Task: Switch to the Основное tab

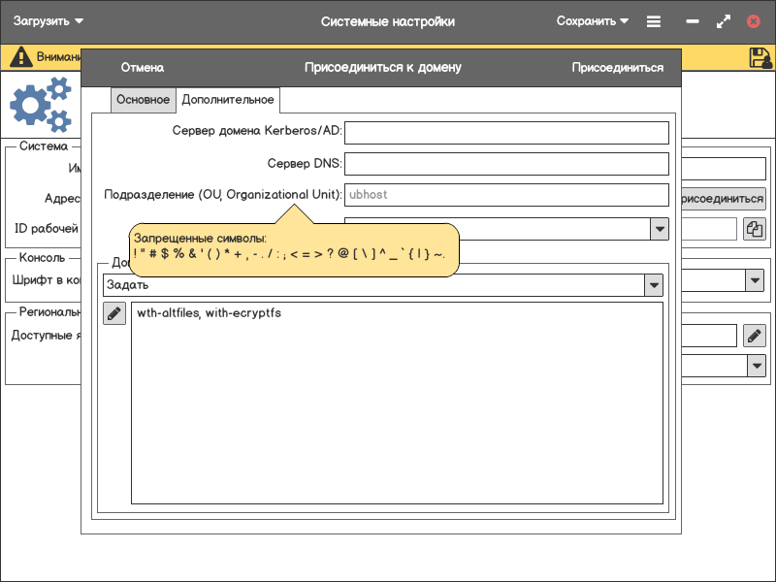Action: 143,100
